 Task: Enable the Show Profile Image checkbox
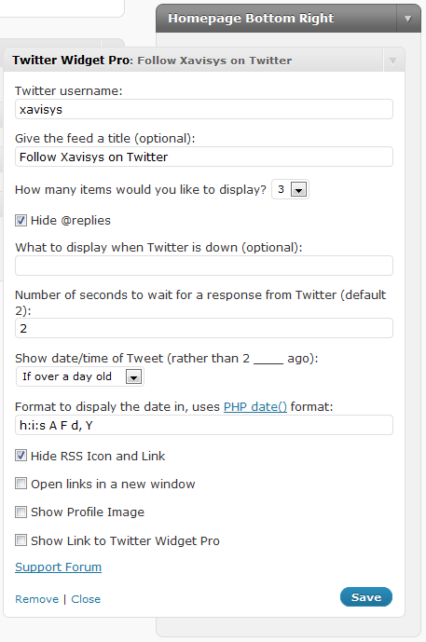click(21, 512)
